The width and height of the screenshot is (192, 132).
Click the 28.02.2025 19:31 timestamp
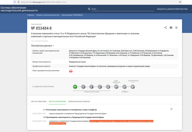(x=39, y=114)
